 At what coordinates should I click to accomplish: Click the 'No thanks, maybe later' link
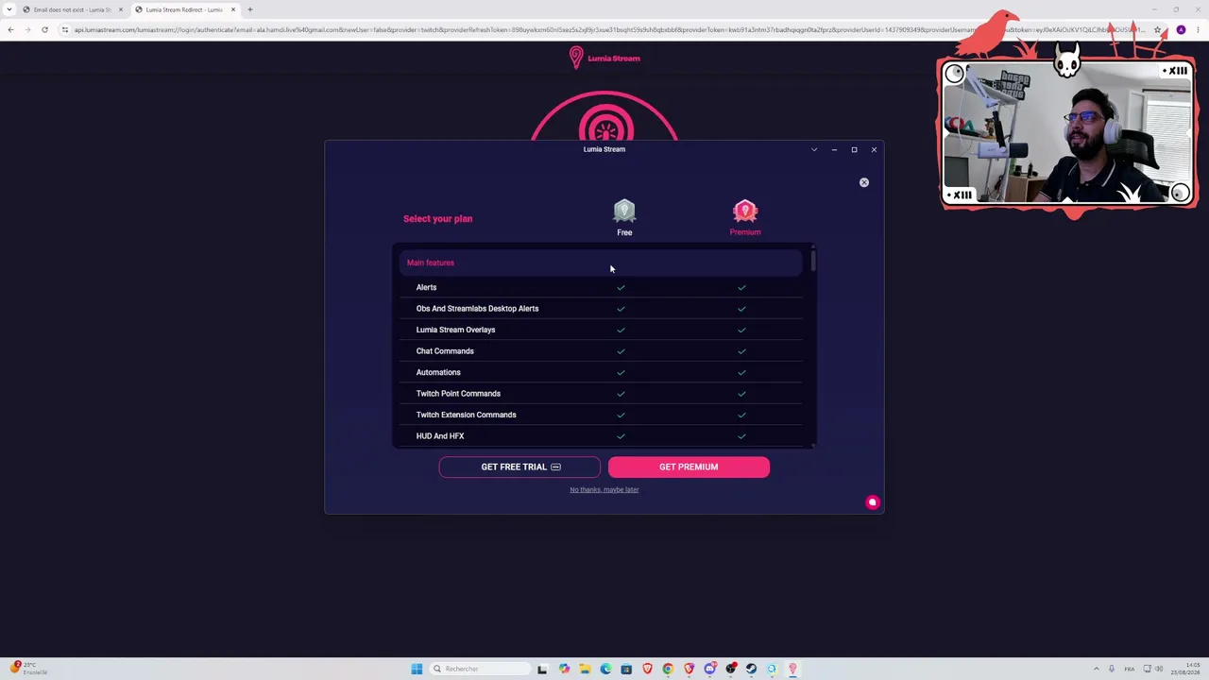(604, 489)
